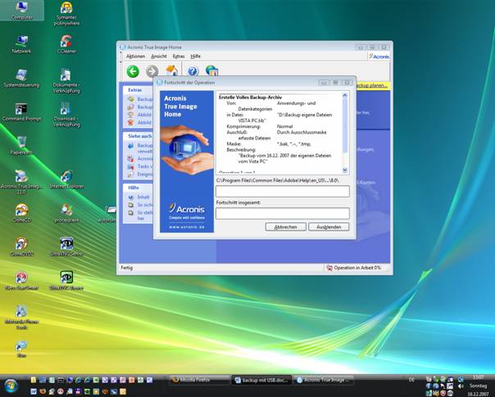
Task: Select the UltraVNC Viewer desktop icon
Action: tap(66, 281)
